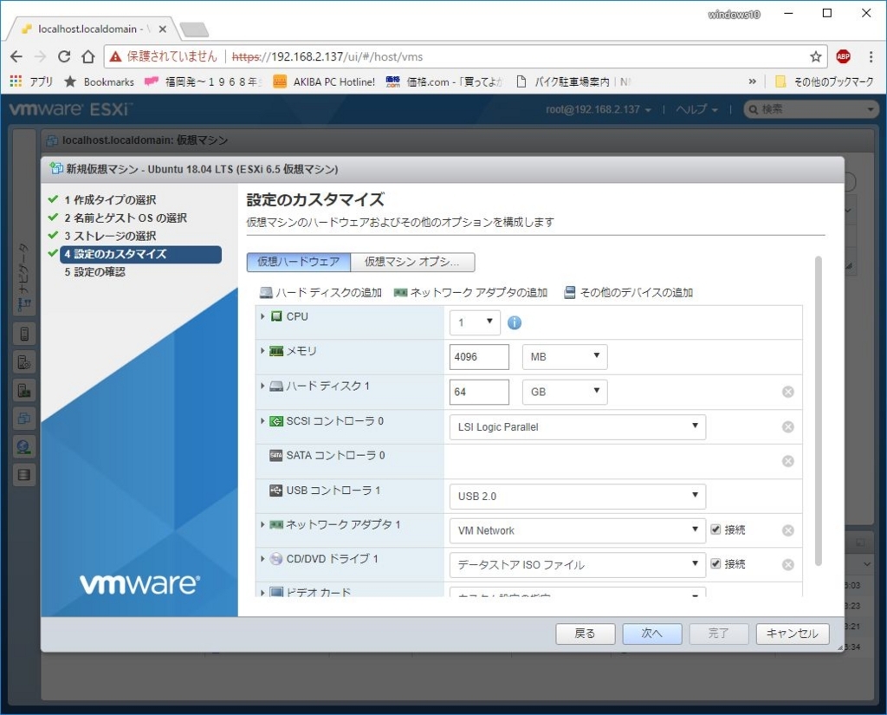Click the hardware list vertical scrollbar
Viewport: 887px width, 715px height.
[x=818, y=411]
